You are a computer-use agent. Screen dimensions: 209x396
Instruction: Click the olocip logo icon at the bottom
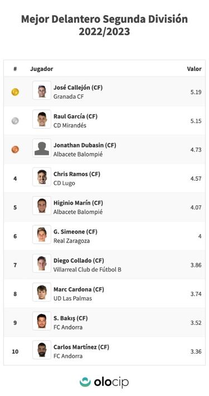point(85,382)
